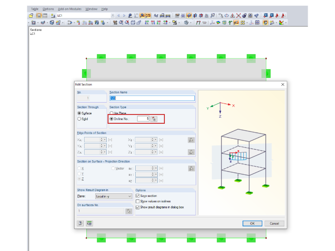Select the view in X direction icon
This screenshot has width=335, height=251.
click(x=146, y=22)
